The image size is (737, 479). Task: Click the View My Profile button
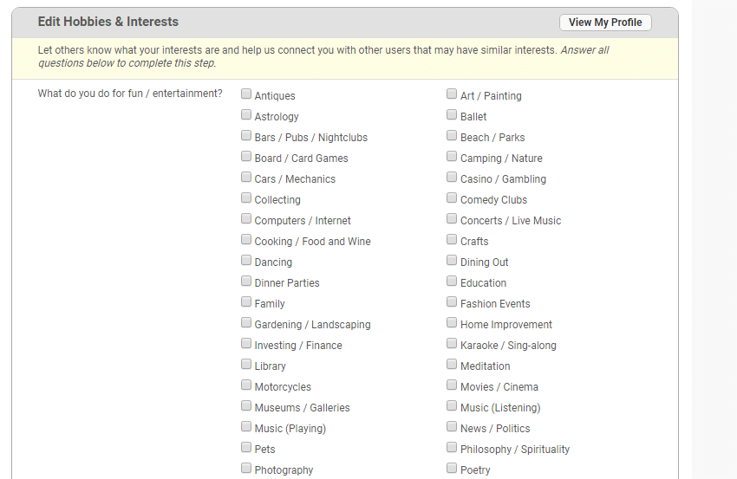pos(605,23)
